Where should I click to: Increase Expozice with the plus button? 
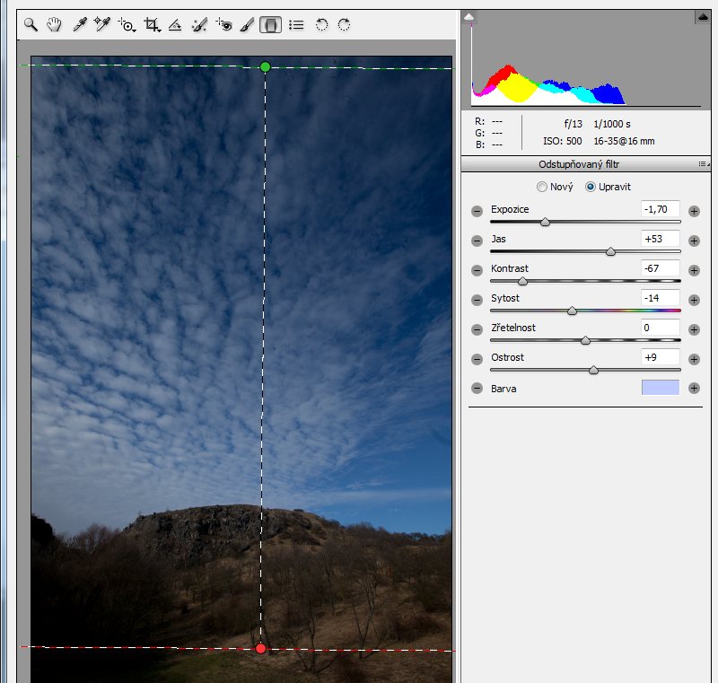(694, 211)
